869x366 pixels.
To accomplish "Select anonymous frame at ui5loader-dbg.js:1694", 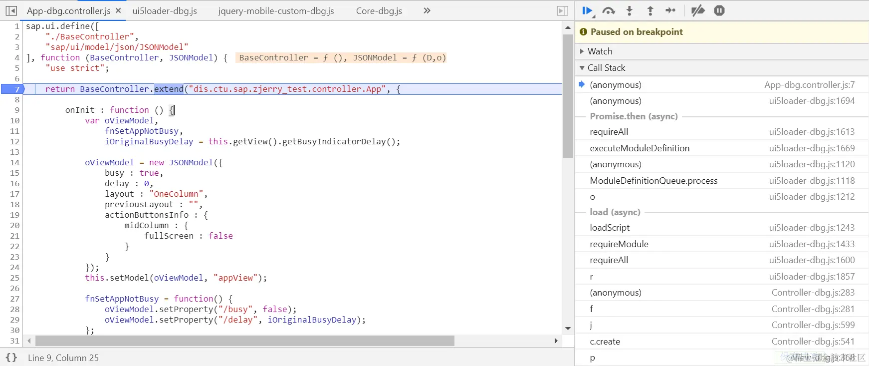I will 722,101.
